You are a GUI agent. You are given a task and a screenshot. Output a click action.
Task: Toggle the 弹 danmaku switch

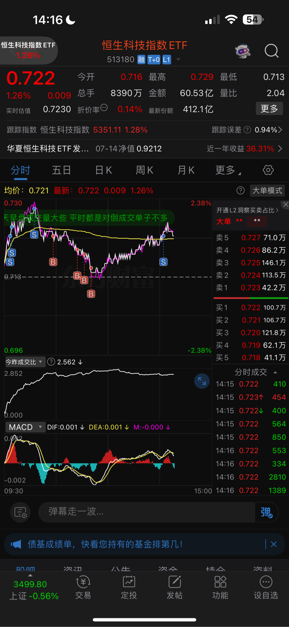[x=267, y=512]
